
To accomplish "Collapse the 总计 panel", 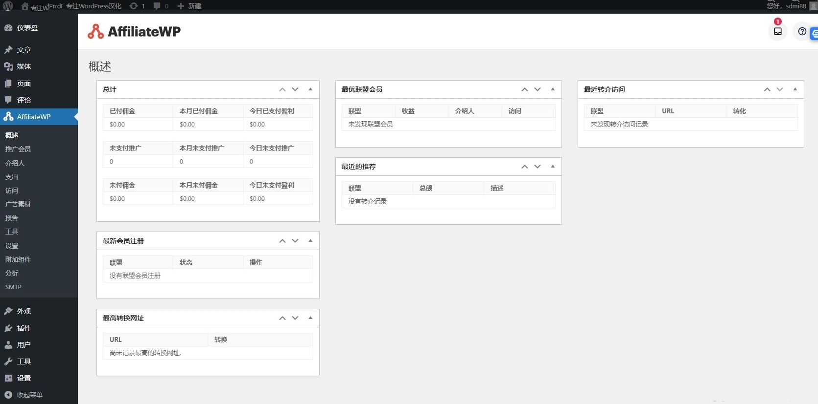I will coord(310,89).
